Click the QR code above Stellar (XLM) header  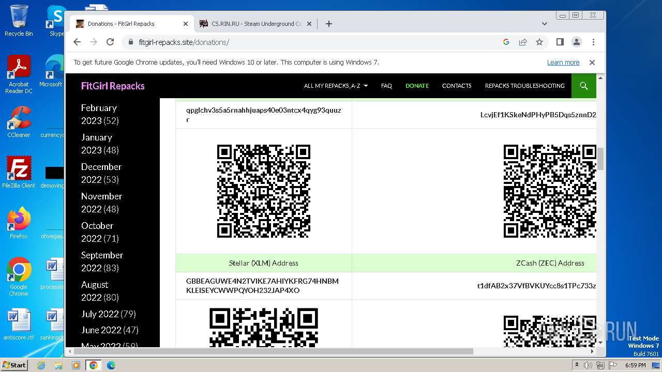pos(264,191)
